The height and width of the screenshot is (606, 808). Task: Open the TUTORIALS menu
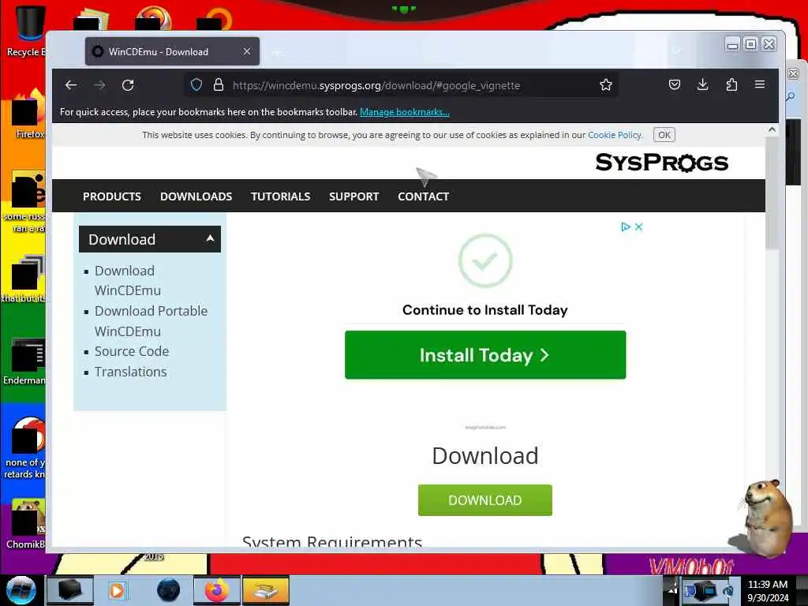281,196
